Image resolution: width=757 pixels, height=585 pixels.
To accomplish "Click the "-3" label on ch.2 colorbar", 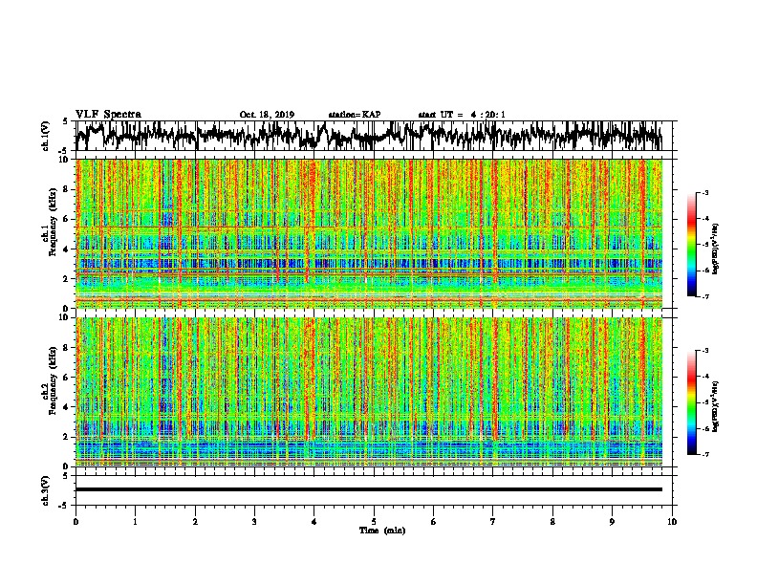I will [x=705, y=351].
